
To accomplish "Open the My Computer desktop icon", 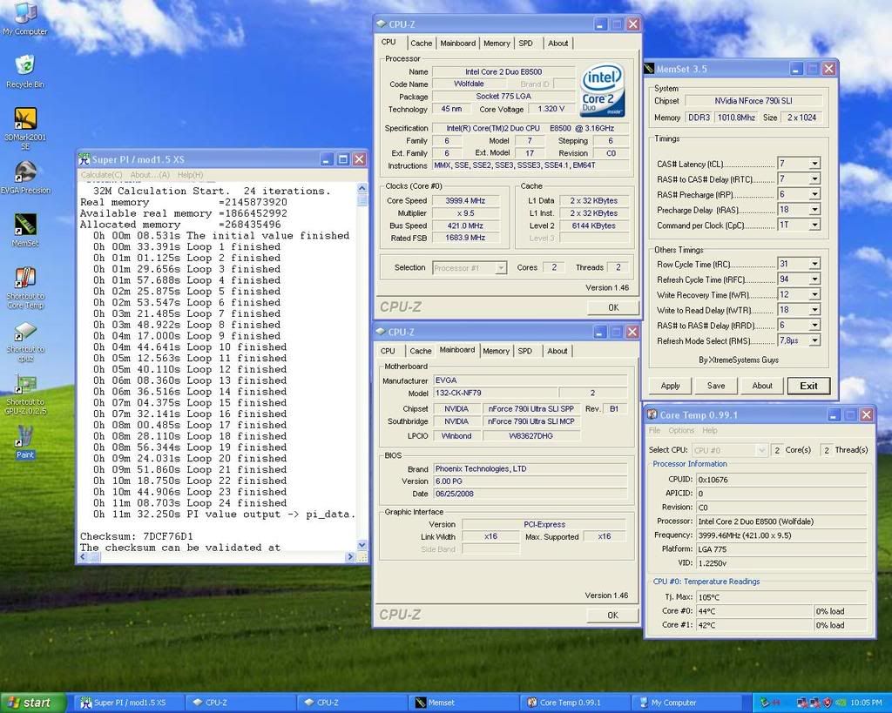I will point(25,18).
